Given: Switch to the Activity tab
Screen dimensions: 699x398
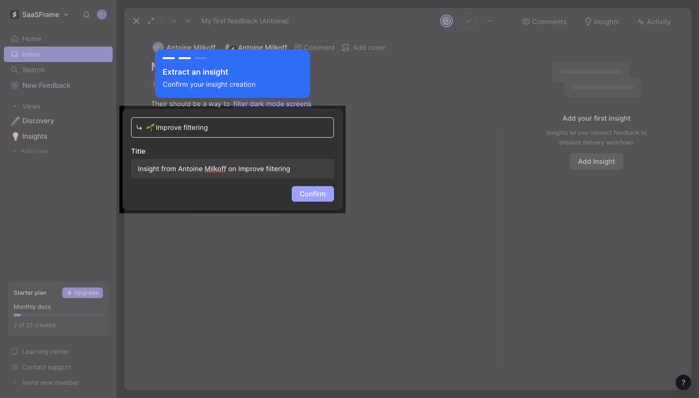Looking at the screenshot, I should 654,22.
